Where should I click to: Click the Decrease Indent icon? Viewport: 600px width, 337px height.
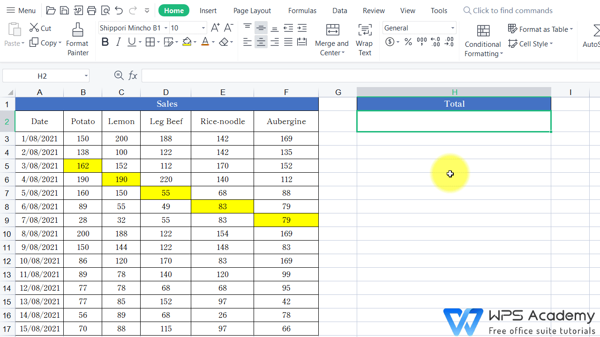(288, 28)
